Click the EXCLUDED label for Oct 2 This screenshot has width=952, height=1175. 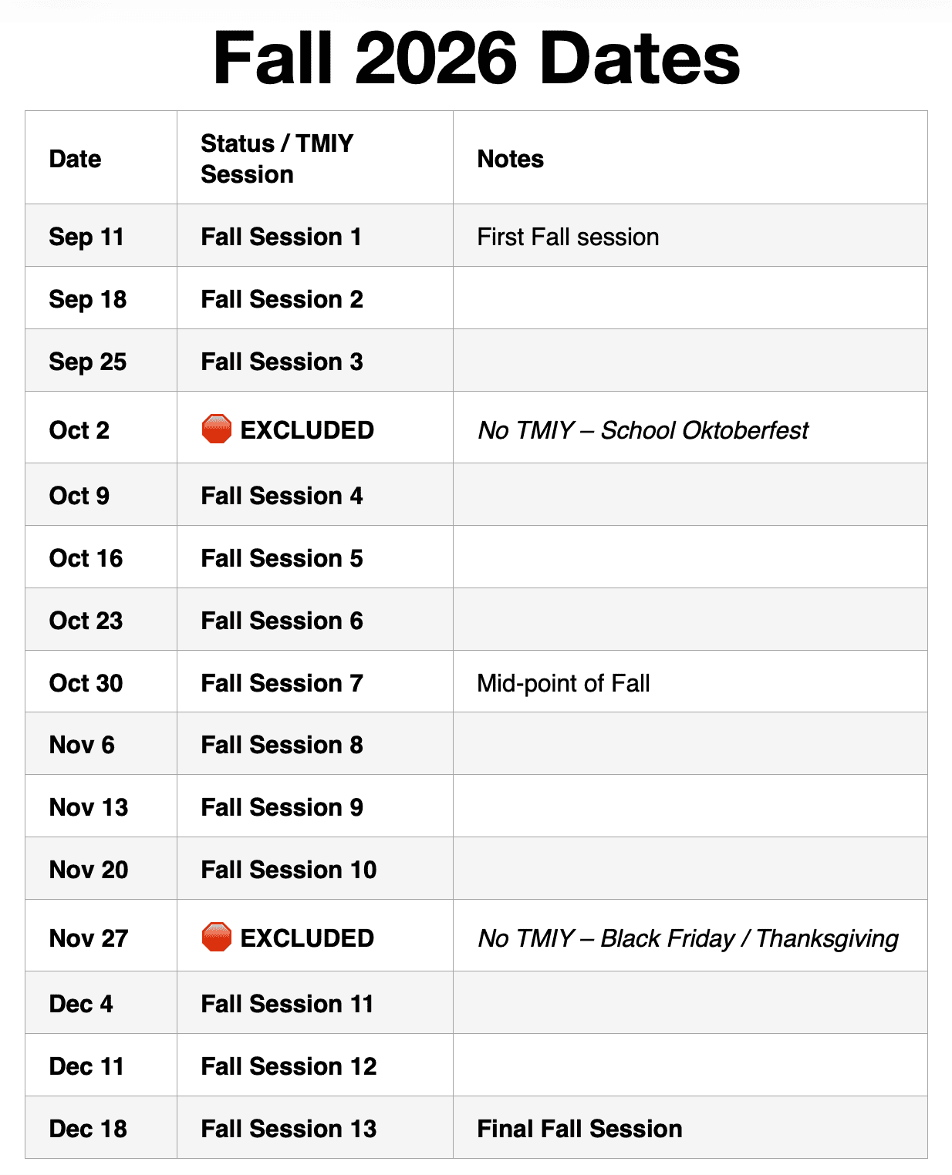point(307,429)
